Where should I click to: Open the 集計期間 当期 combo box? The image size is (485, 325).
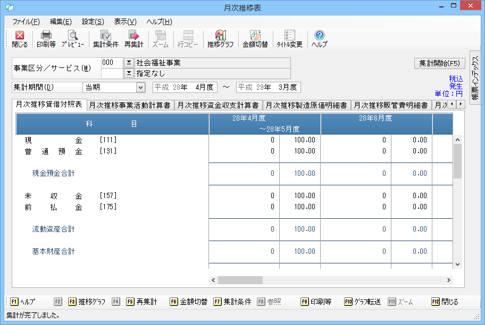tap(114, 87)
